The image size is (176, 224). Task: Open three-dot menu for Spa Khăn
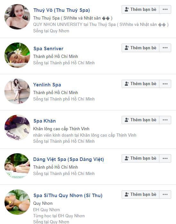[x=165, y=120]
